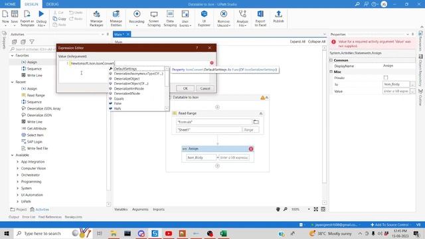
Task: Click Expand All in designer
Action: (x=297, y=42)
